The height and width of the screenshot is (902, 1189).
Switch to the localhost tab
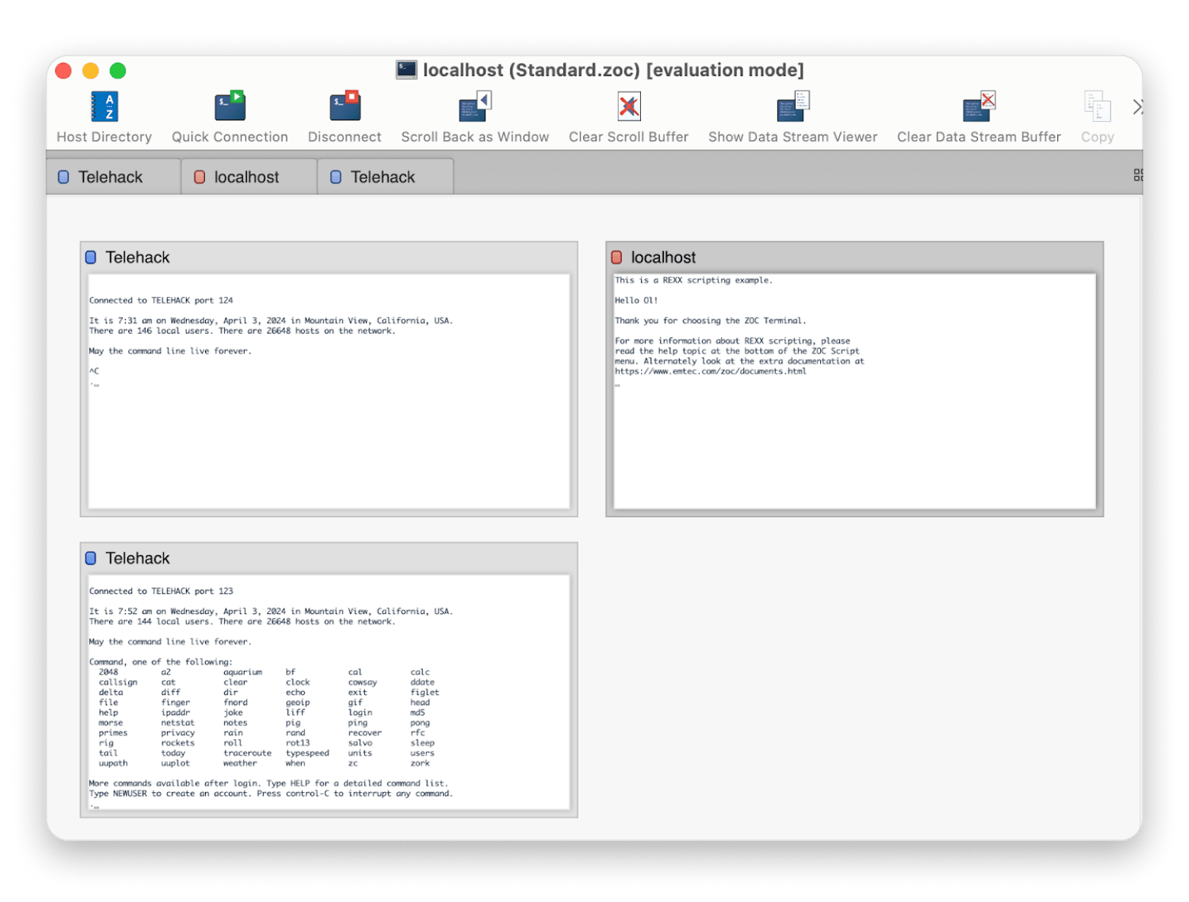[249, 177]
